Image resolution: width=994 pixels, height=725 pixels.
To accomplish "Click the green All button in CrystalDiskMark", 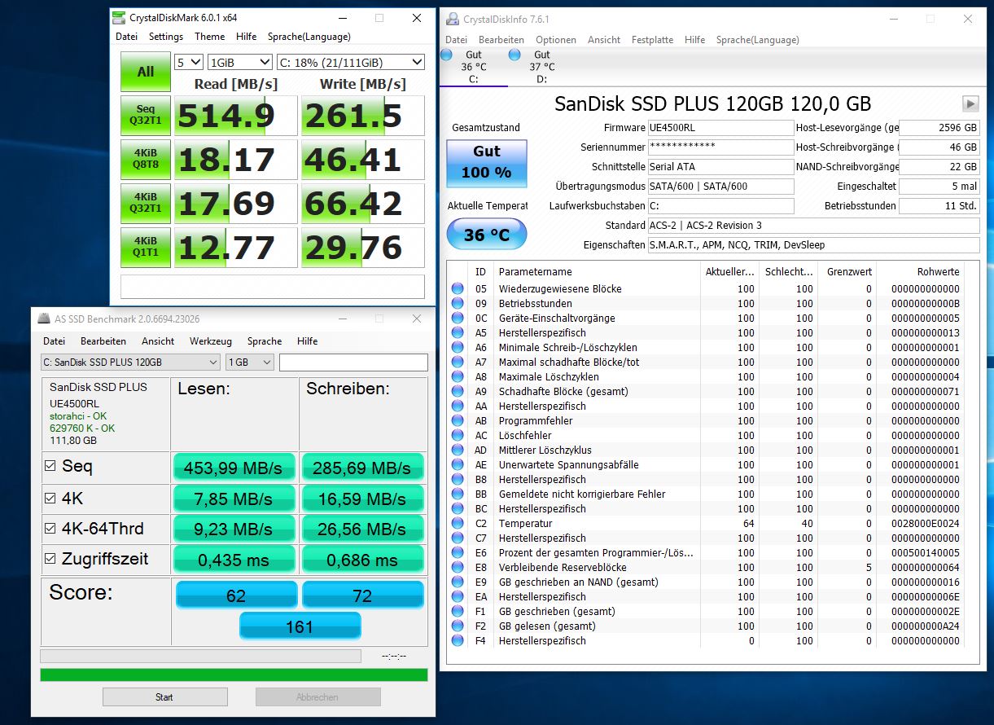I will [x=146, y=72].
